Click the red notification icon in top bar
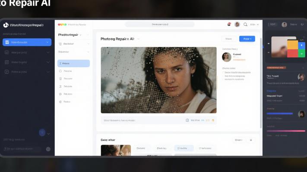 tap(228, 25)
